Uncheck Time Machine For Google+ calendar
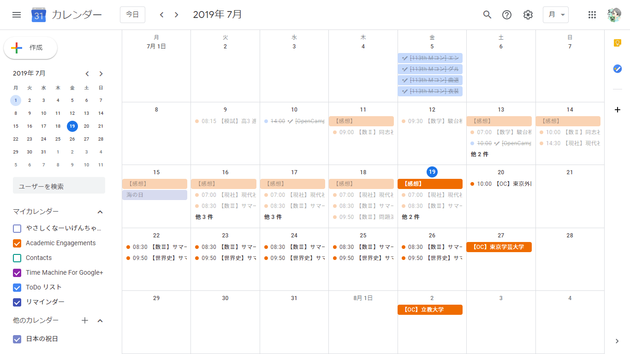630x354 pixels. tap(17, 272)
